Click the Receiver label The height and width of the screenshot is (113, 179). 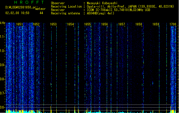[58, 10]
